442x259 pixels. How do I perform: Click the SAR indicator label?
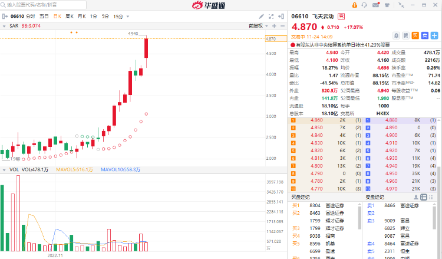click(14, 26)
